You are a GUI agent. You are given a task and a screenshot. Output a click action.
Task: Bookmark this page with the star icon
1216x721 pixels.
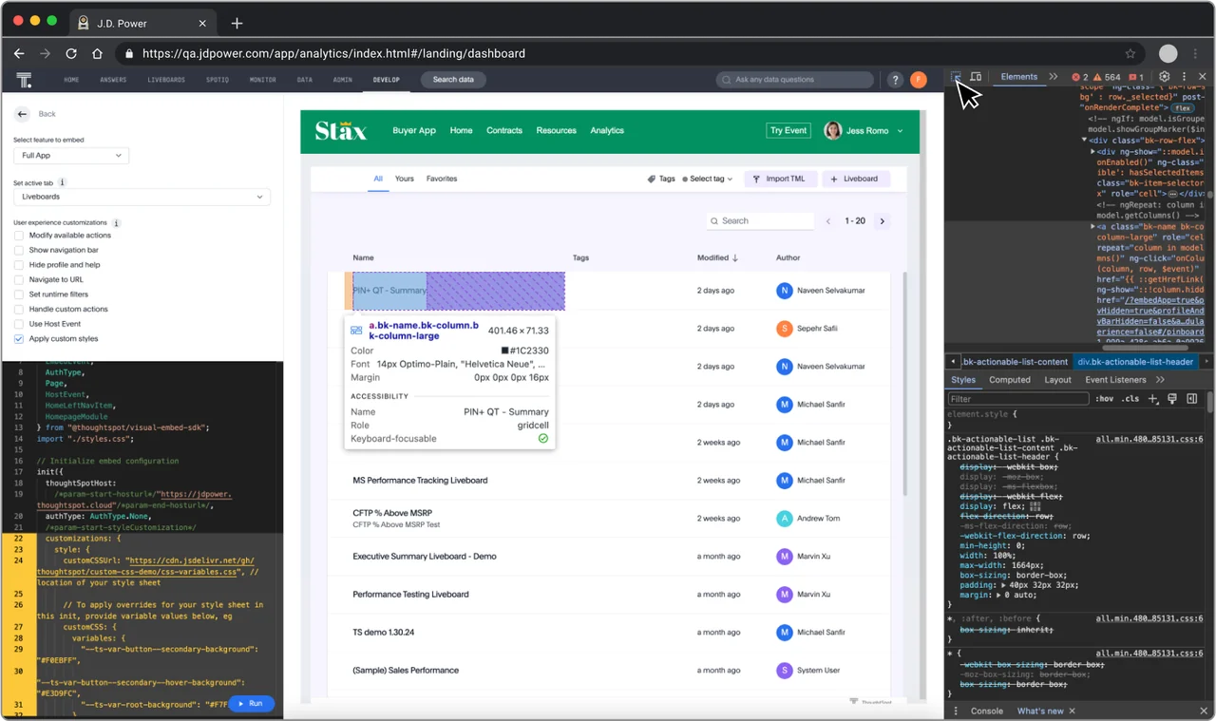[x=1130, y=54]
